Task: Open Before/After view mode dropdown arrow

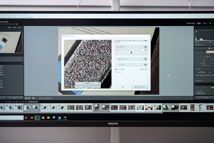Action: tap(35, 98)
